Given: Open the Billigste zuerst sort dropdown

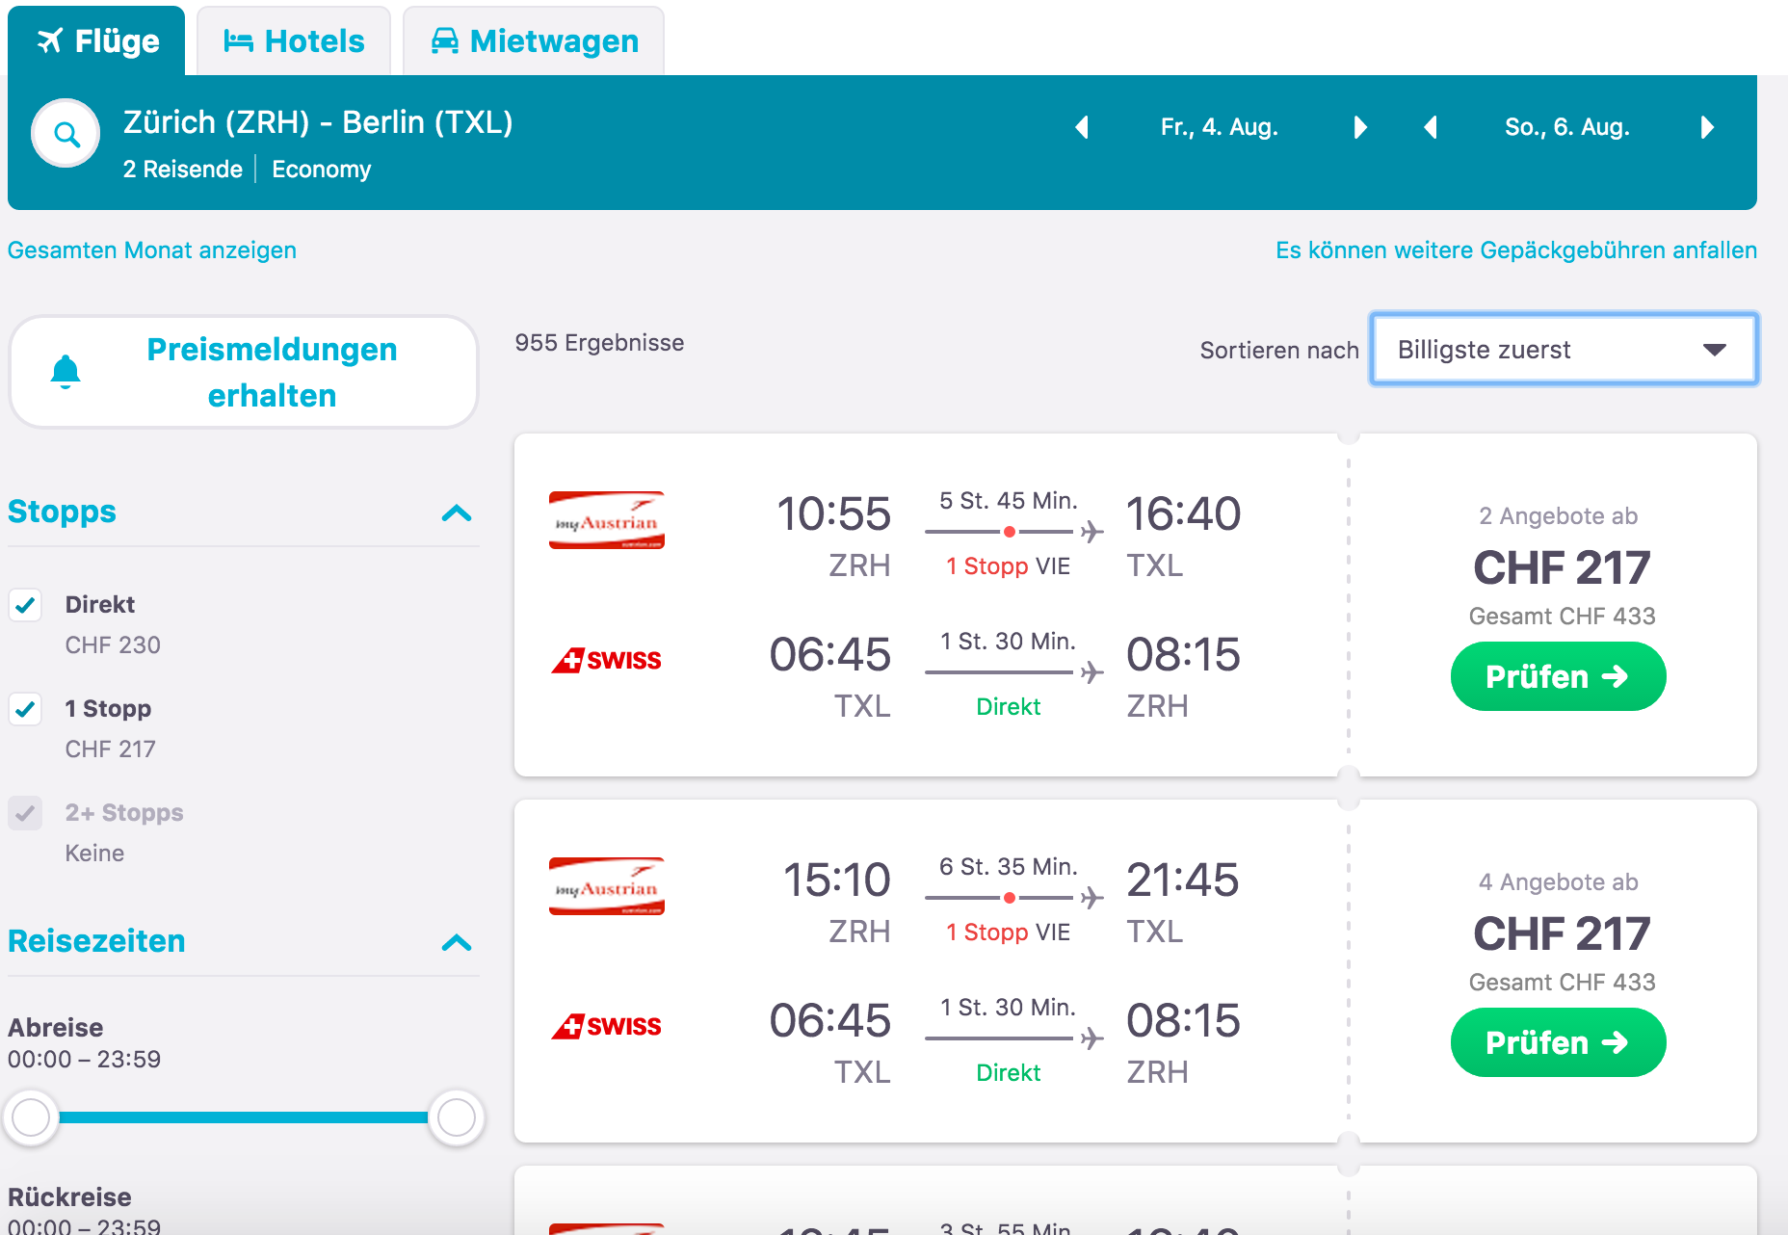Looking at the screenshot, I should tap(1564, 349).
